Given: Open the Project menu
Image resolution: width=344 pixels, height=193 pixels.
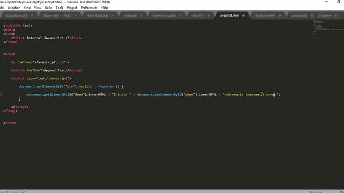Looking at the screenshot, I should [x=72, y=8].
